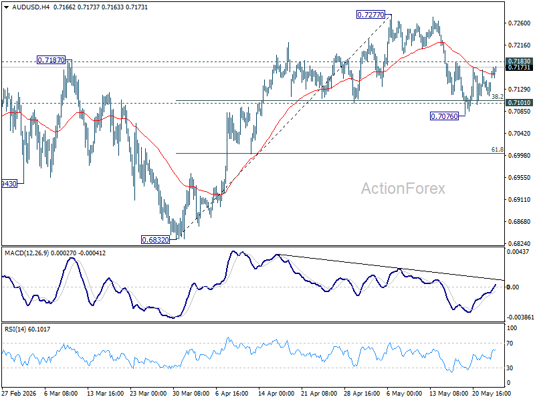The width and height of the screenshot is (535, 401).
Task: Click the 0.71290 price axis value
Action: coord(520,90)
